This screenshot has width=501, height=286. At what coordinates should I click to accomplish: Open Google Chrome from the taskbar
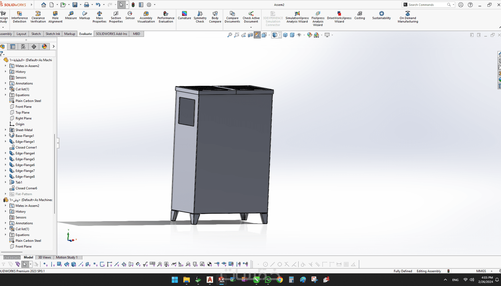click(x=280, y=280)
